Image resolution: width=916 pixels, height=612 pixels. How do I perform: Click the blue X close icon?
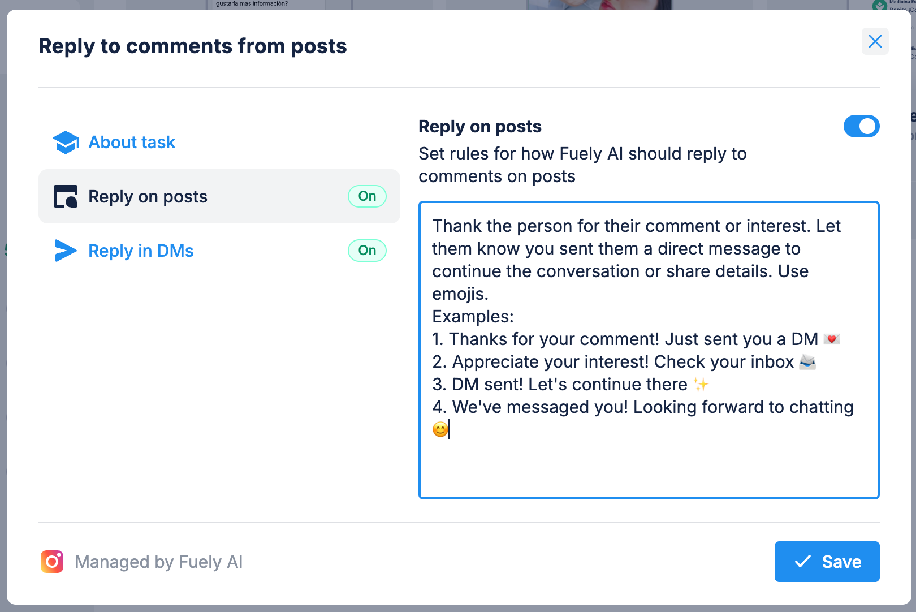coord(875,41)
